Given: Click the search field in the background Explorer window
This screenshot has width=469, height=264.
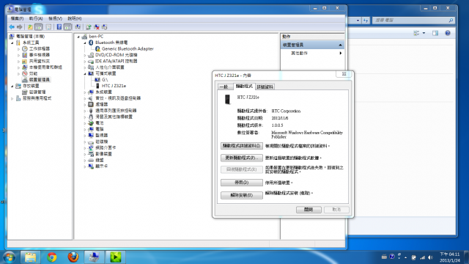Looking at the screenshot, I should click(413, 21).
